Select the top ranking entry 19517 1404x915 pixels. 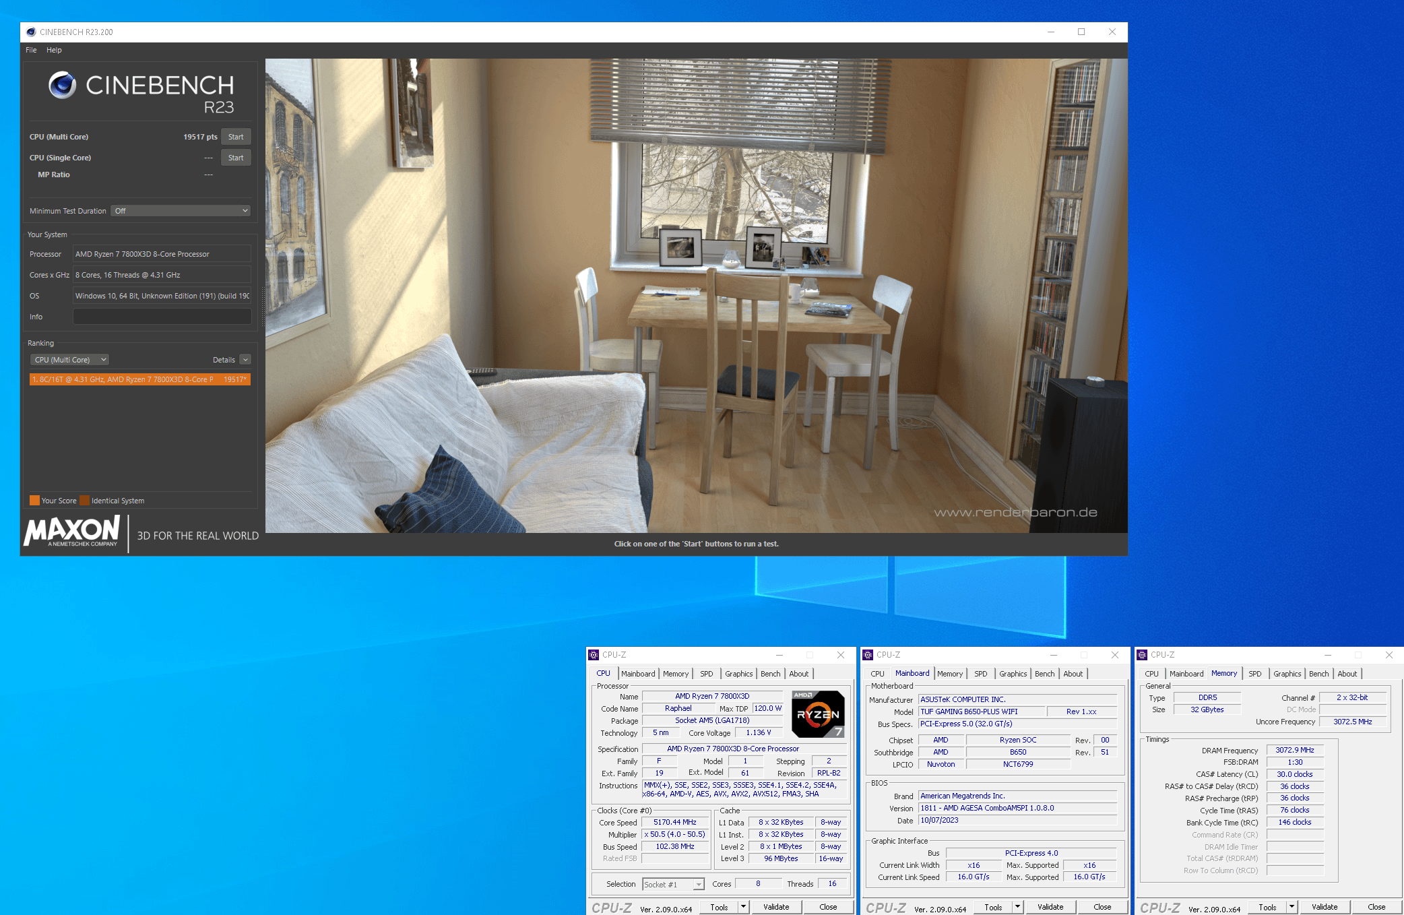pos(140,379)
